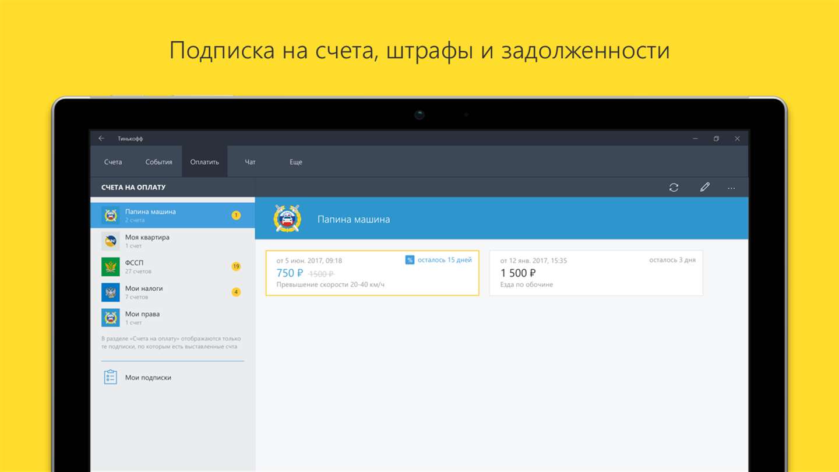Open the 750 ₽ speeding fine card
Image resolution: width=839 pixels, height=472 pixels.
click(x=372, y=273)
